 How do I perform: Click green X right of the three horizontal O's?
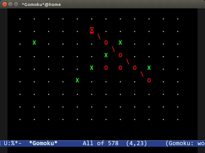click(149, 68)
